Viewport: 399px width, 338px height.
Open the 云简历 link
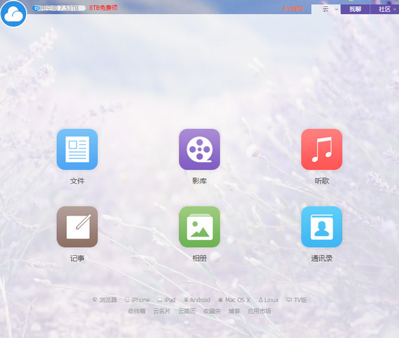(x=186, y=311)
